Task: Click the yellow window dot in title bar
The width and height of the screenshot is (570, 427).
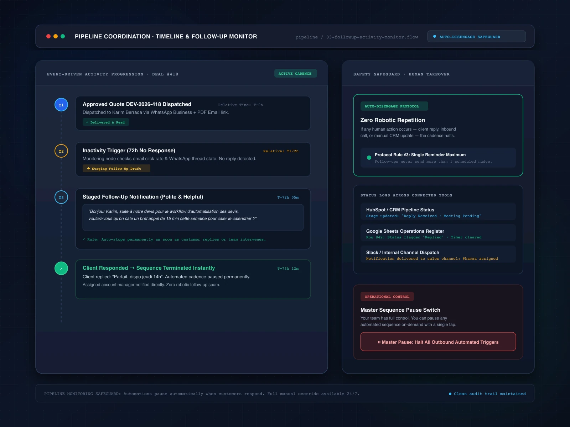Action: (56, 36)
